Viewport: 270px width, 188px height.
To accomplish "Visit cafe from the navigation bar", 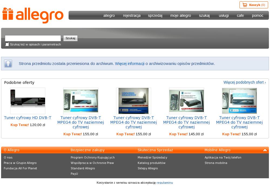I will (x=240, y=15).
